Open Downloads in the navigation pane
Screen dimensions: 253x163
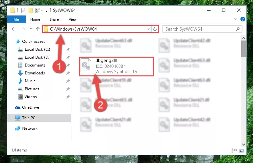tap(35, 73)
